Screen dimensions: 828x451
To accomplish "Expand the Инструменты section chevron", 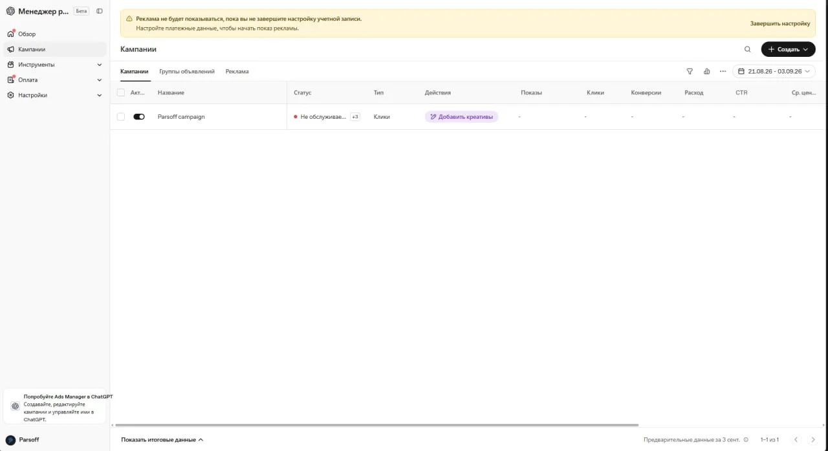I will point(100,65).
